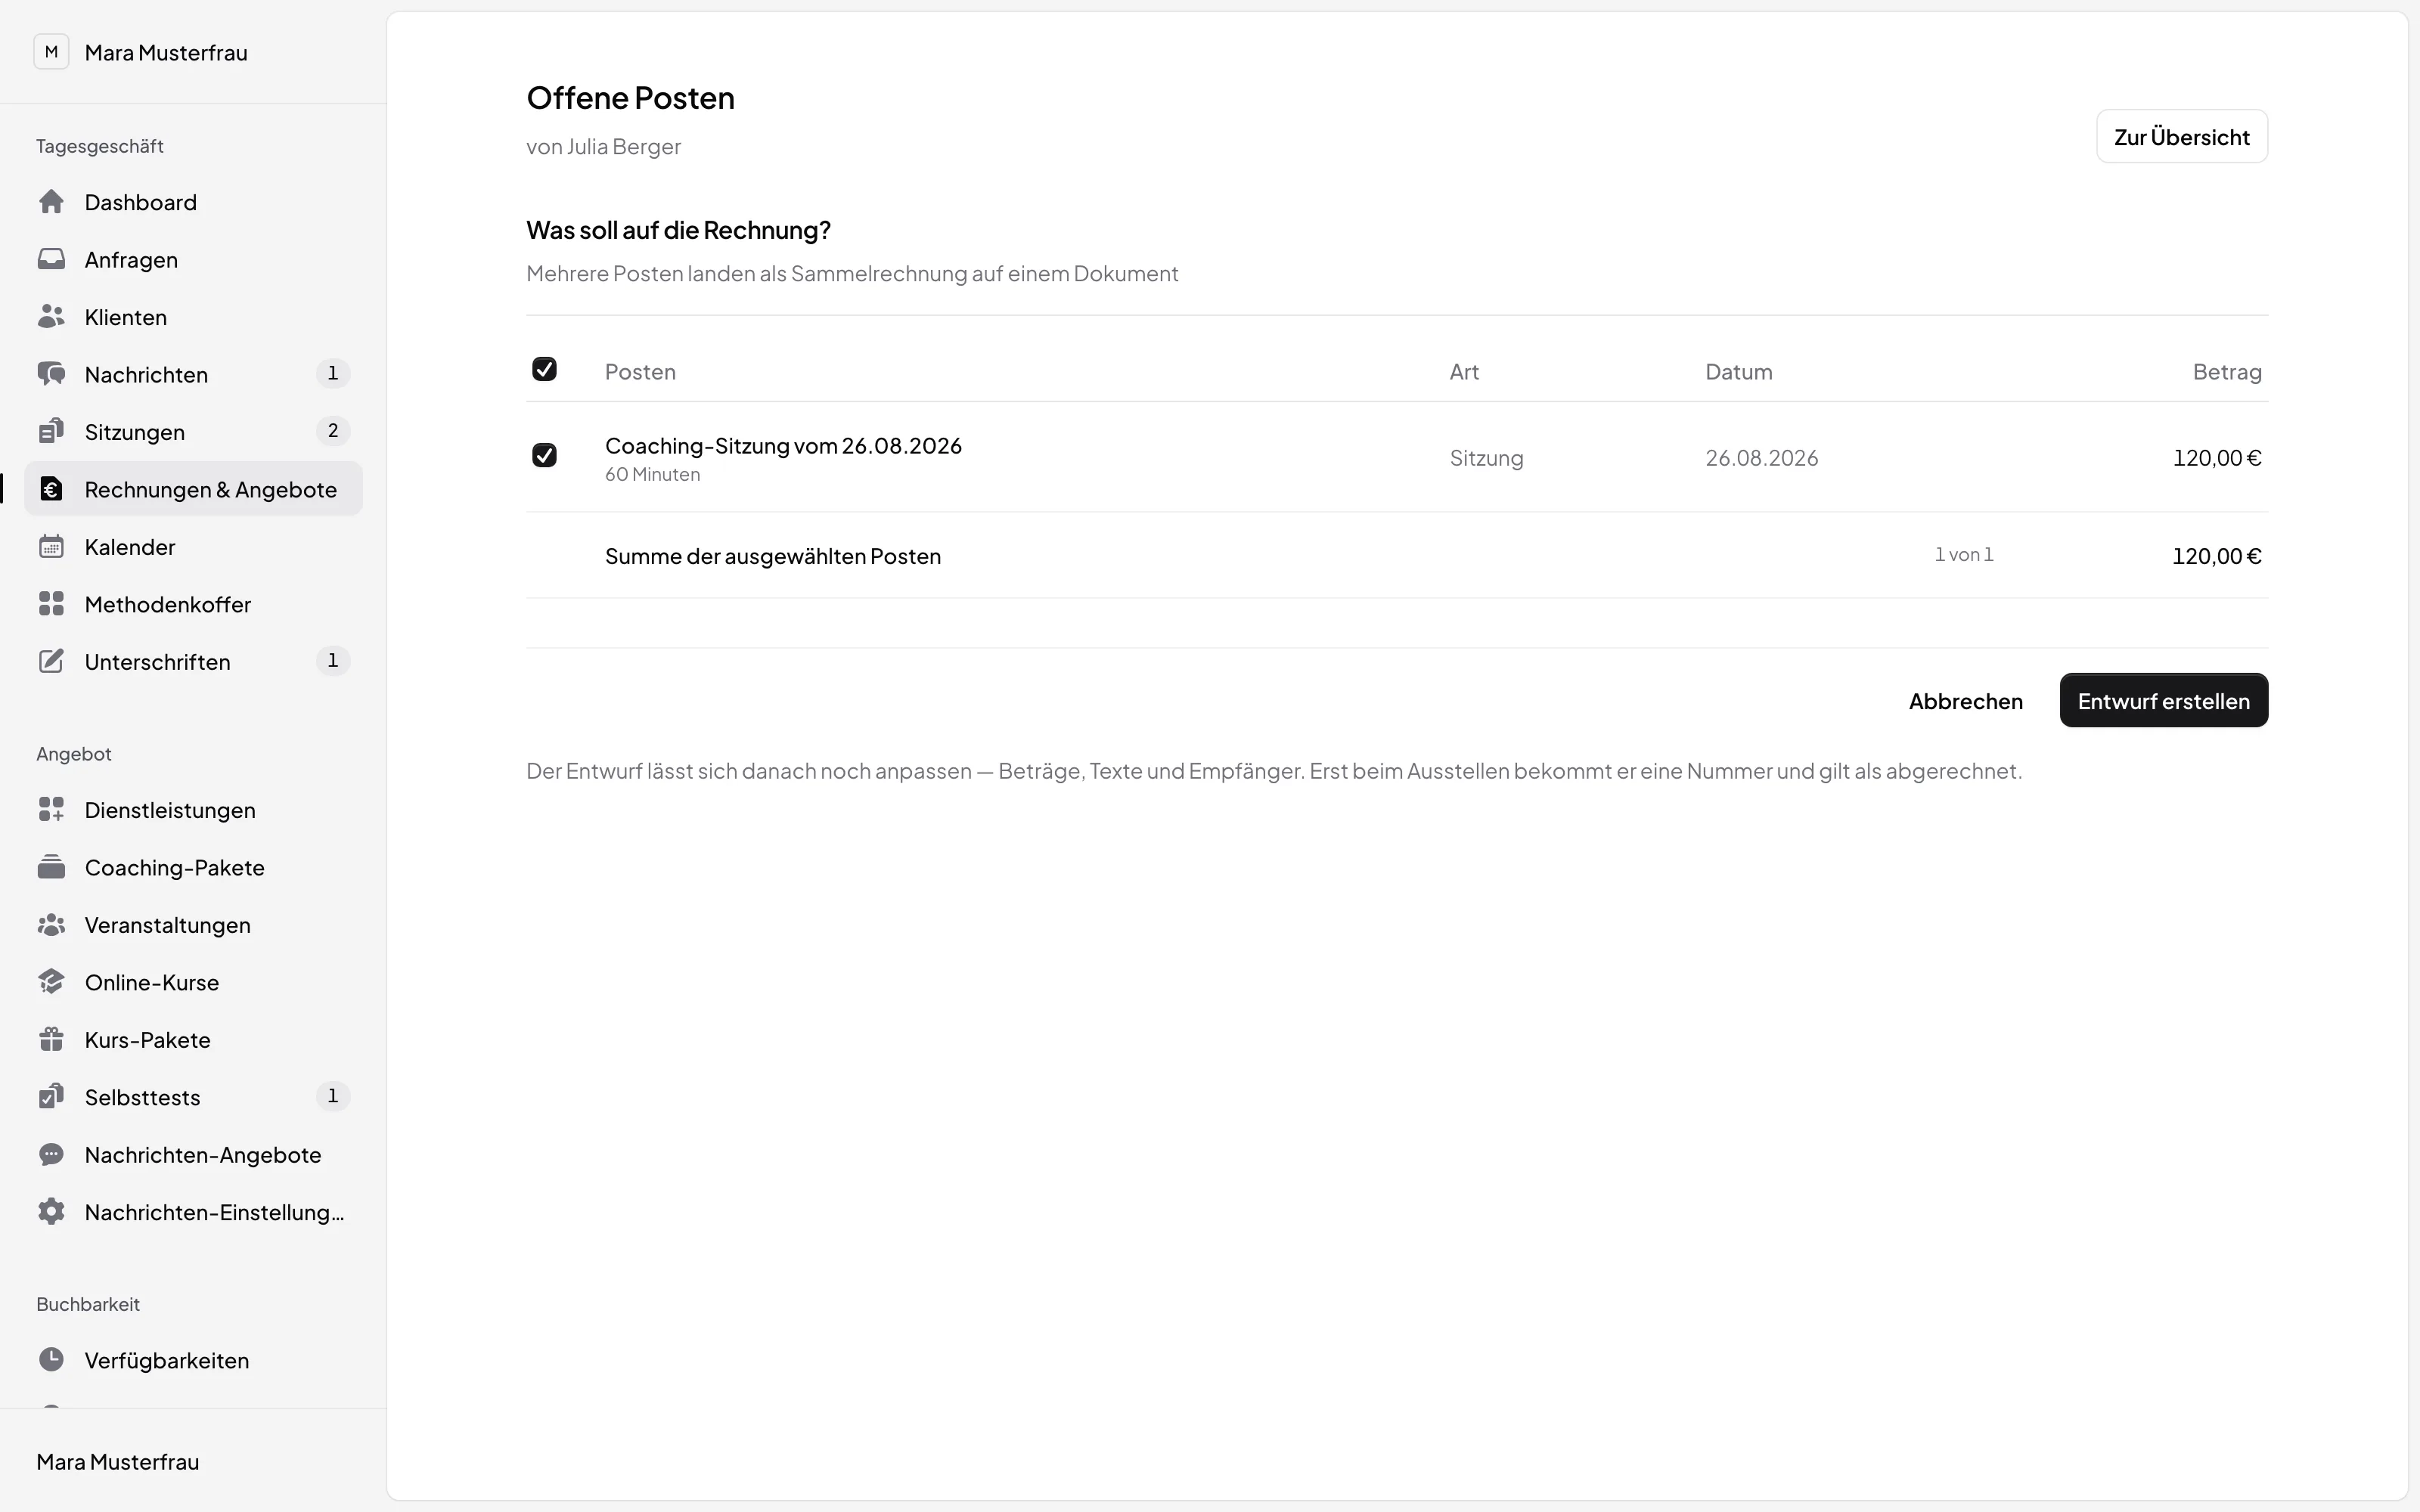
Task: Click the Online-Kurse graduation cap icon
Action: tap(51, 982)
